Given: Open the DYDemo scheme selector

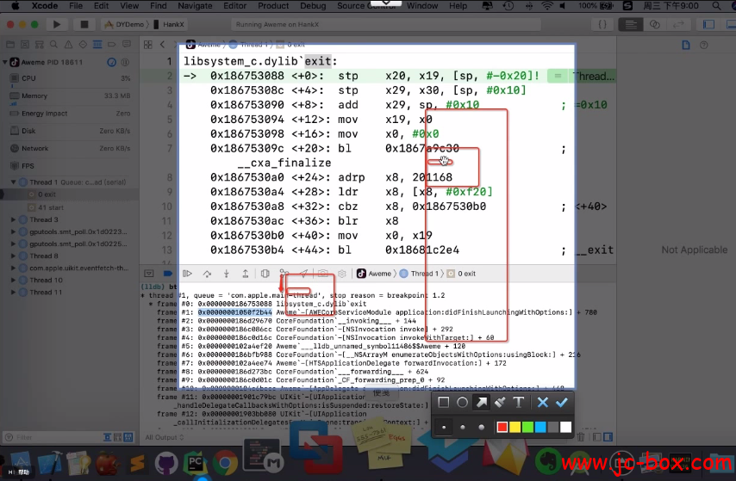Looking at the screenshot, I should 124,24.
